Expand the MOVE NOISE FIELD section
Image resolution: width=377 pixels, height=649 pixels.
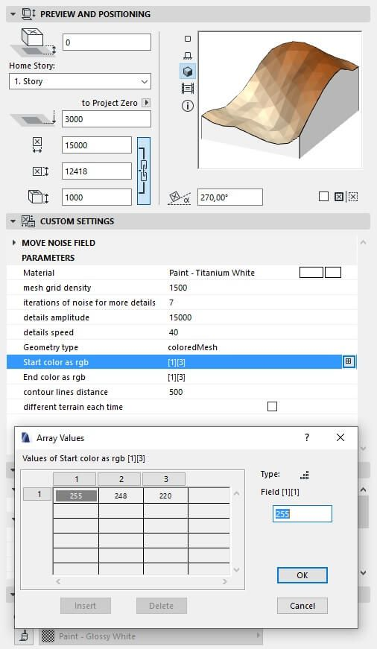[x=14, y=243]
